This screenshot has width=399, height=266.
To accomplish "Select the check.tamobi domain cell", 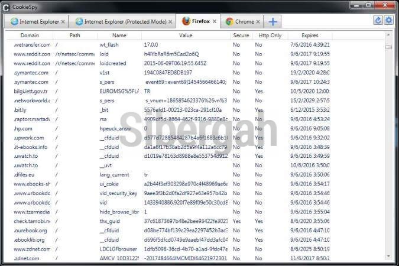I will pyautogui.click(x=32, y=221).
